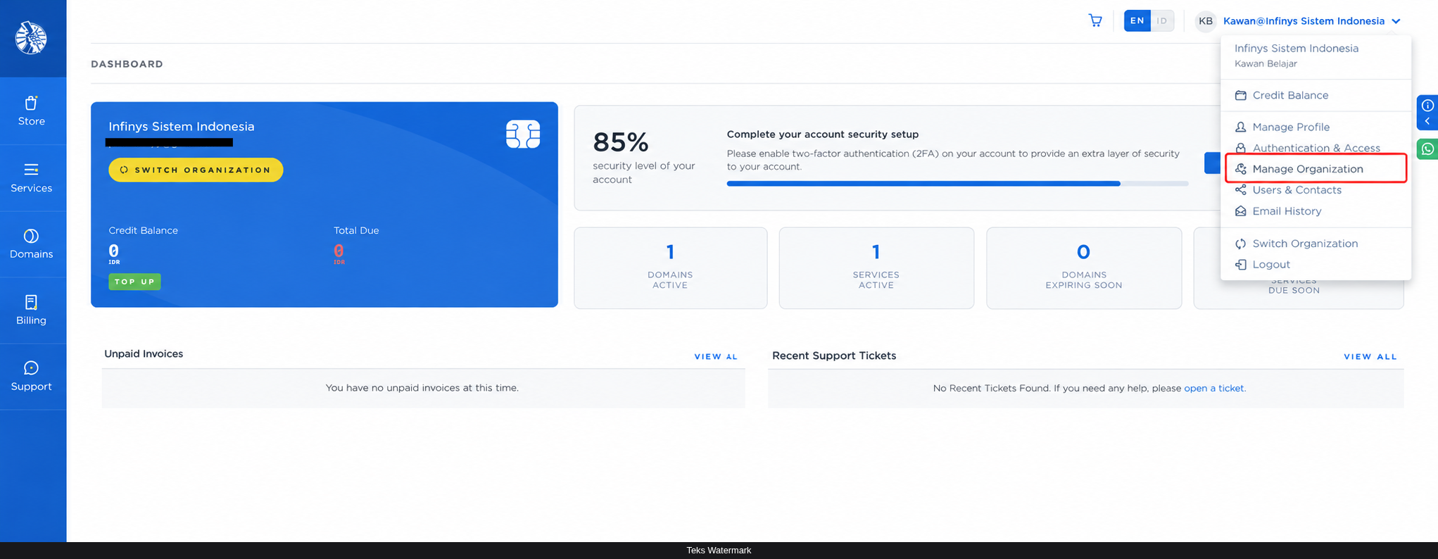The height and width of the screenshot is (559, 1438).
Task: Open Email History from the menu
Action: tap(1287, 211)
